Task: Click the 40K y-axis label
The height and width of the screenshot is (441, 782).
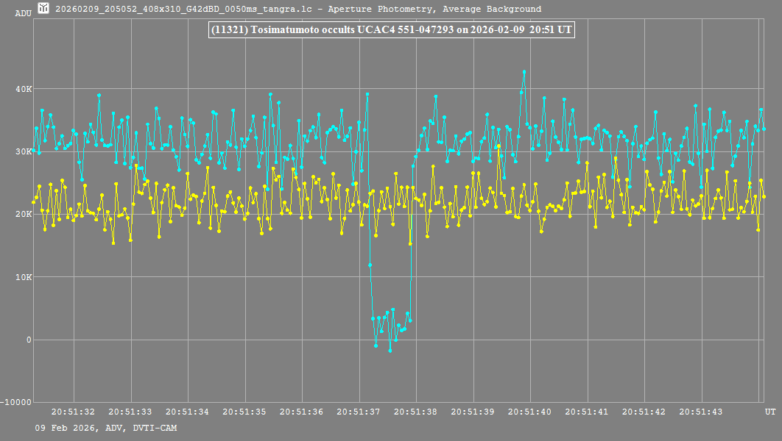Action: [x=24, y=89]
